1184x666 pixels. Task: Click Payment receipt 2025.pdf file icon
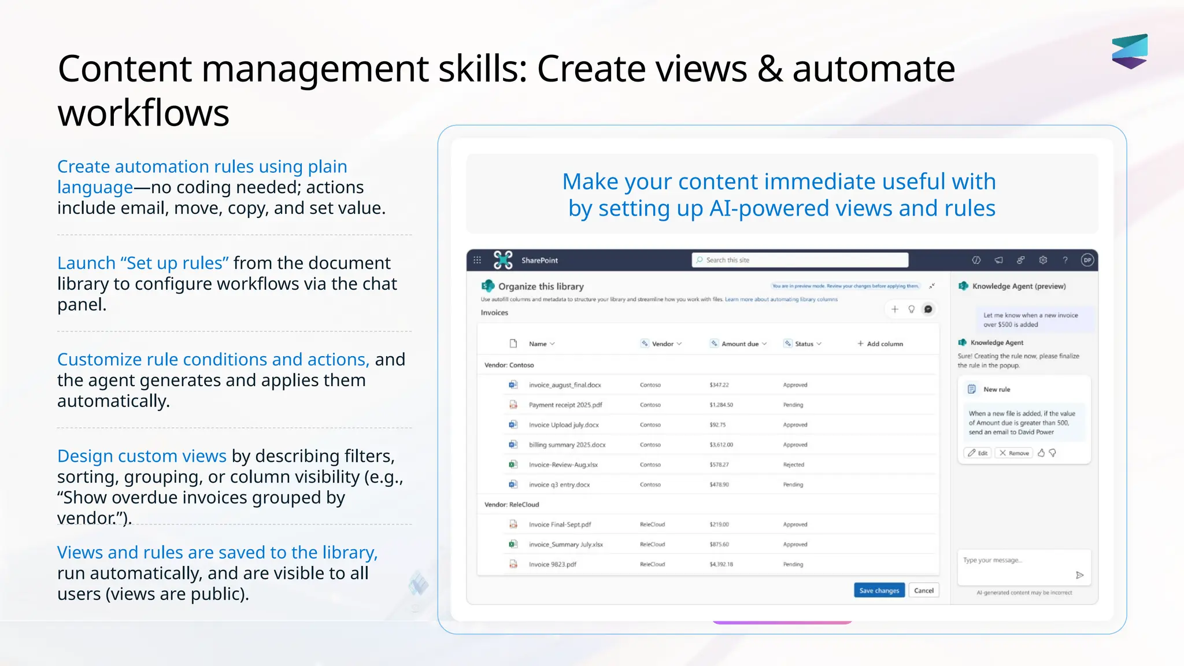pos(513,405)
